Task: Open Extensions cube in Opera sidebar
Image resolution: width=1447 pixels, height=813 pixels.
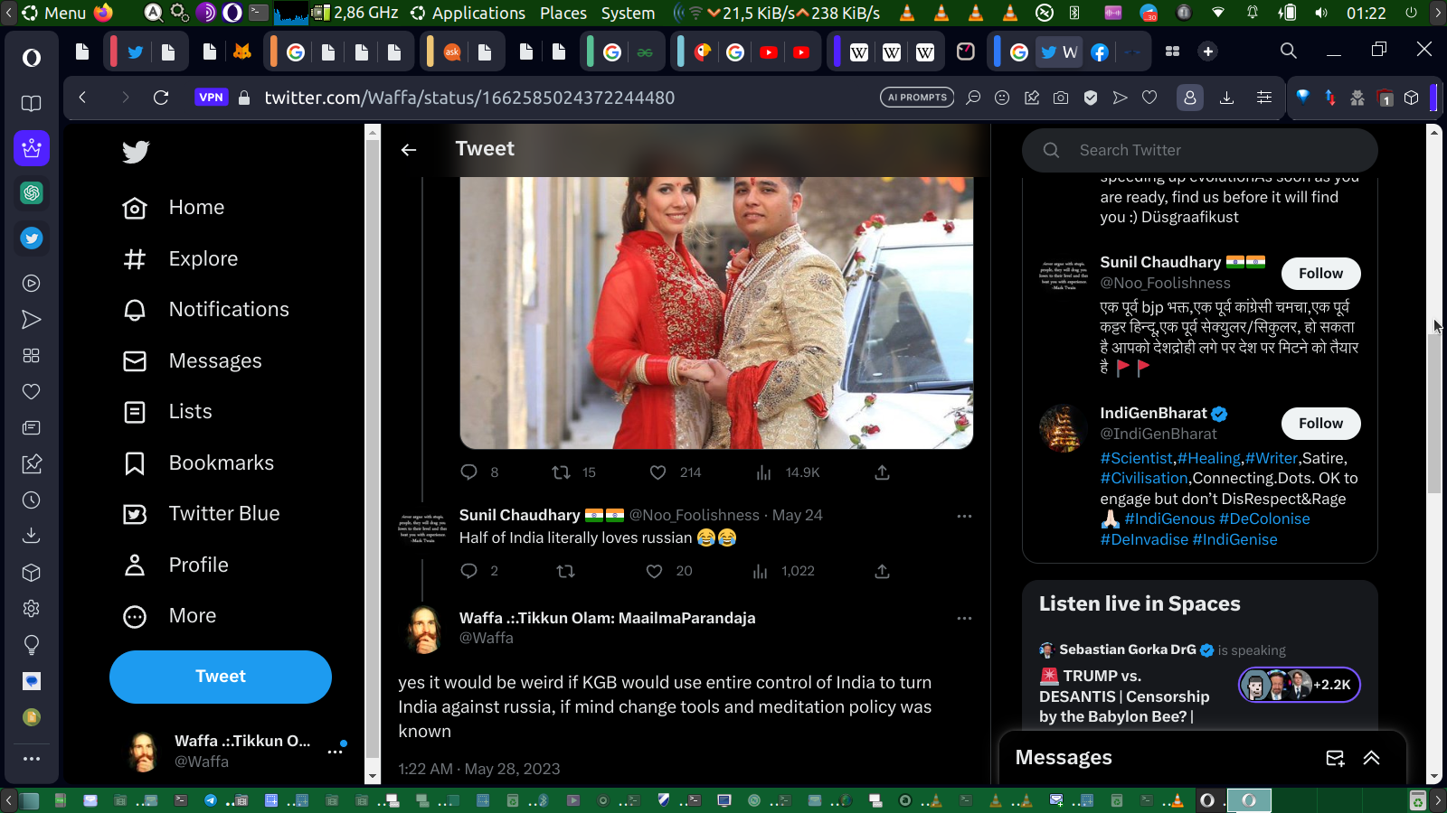Action: [x=32, y=573]
